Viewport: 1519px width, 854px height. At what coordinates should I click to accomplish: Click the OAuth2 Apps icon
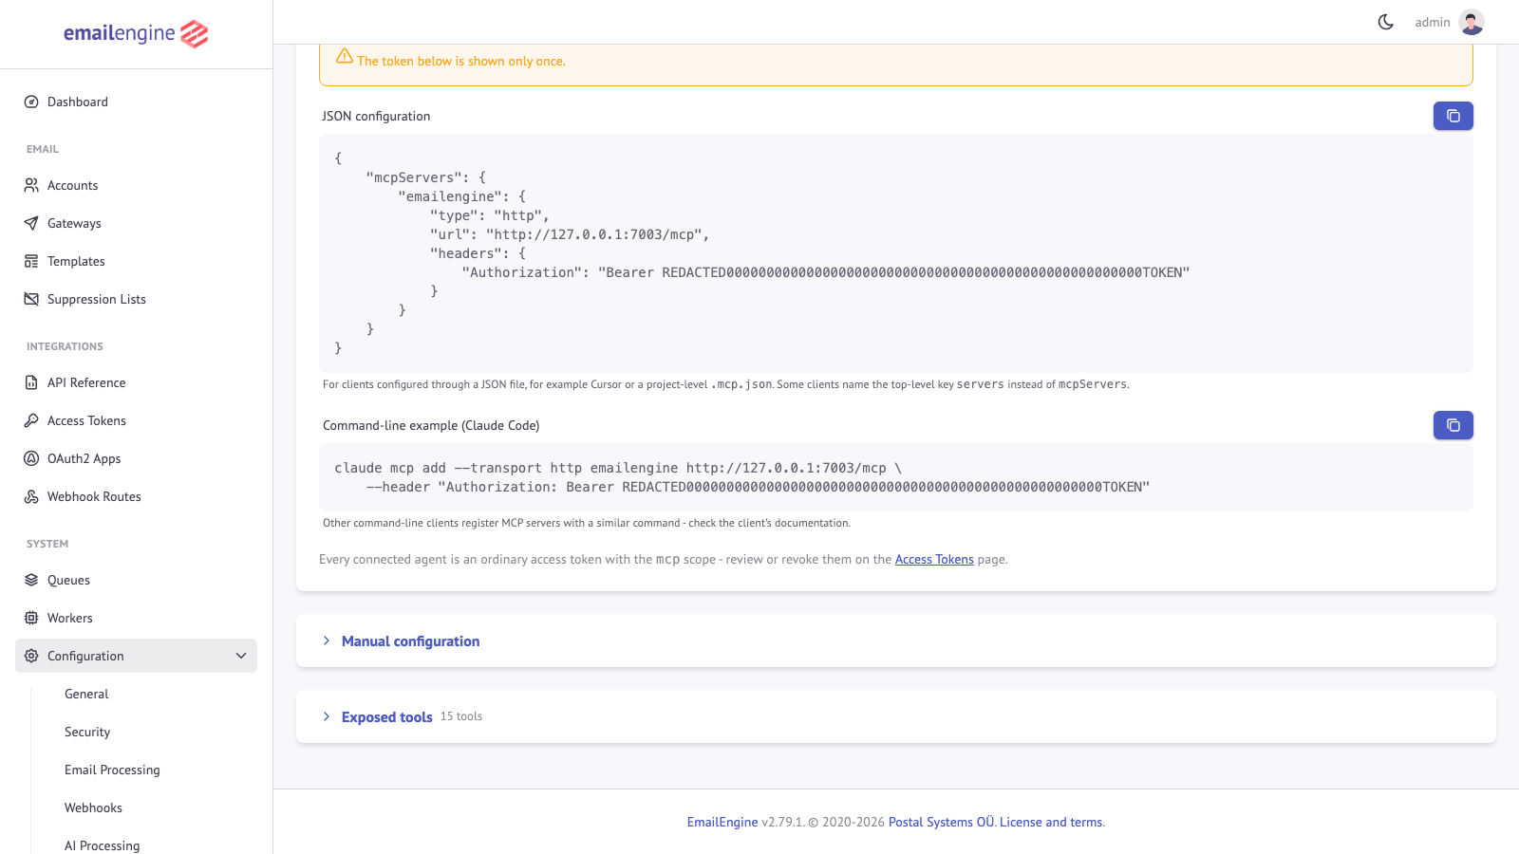pos(31,458)
